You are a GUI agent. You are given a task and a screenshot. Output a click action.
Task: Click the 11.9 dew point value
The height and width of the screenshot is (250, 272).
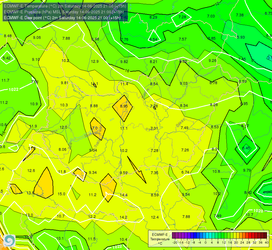coord(33,126)
